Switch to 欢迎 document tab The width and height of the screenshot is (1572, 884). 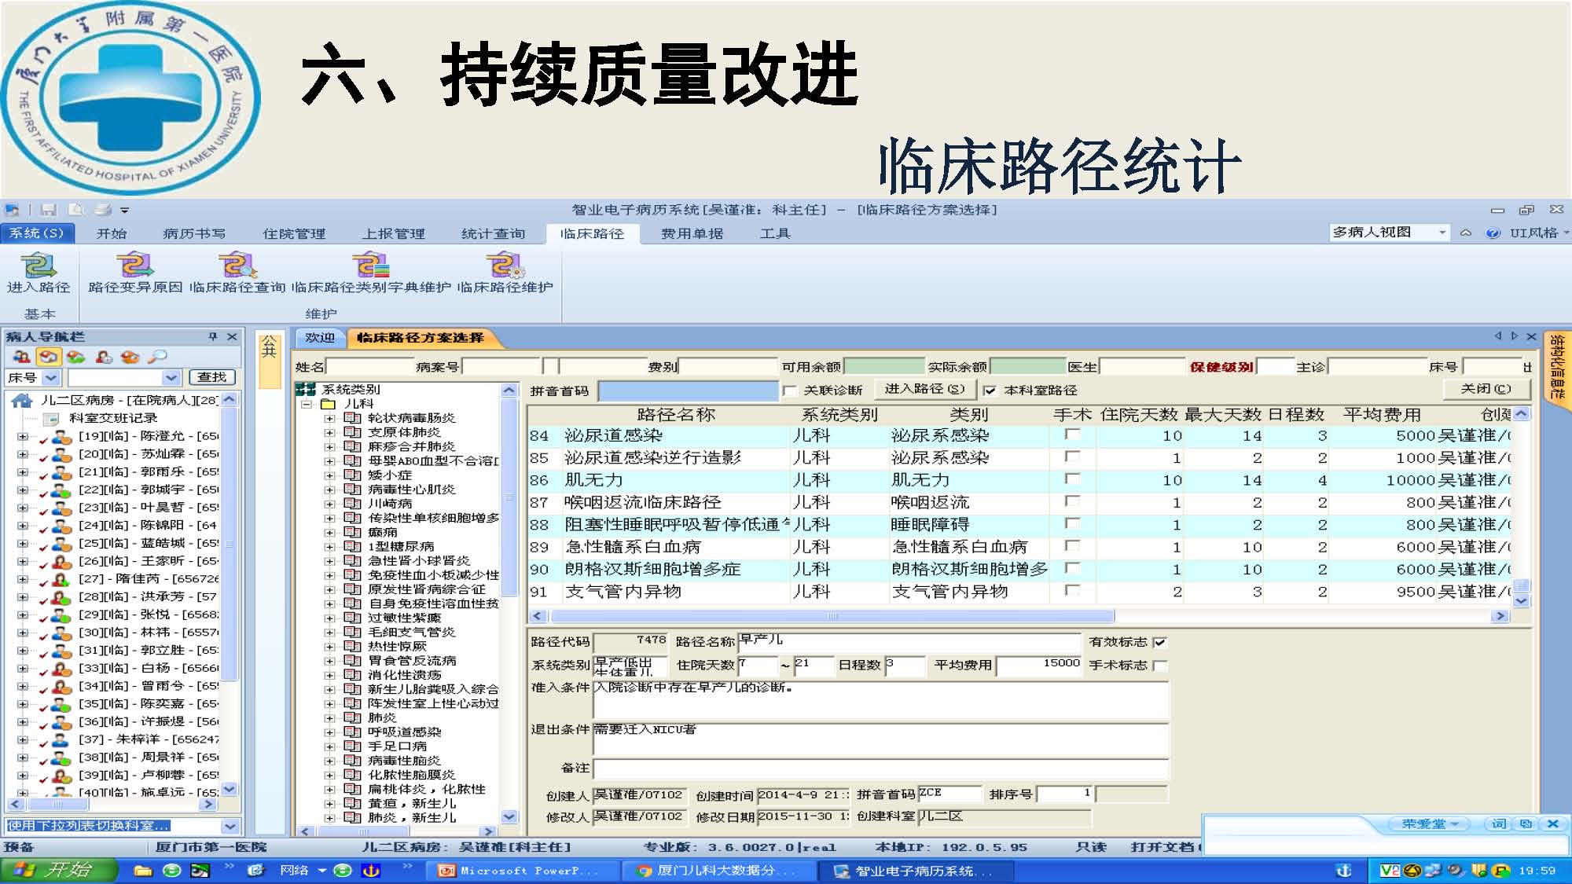pos(320,338)
